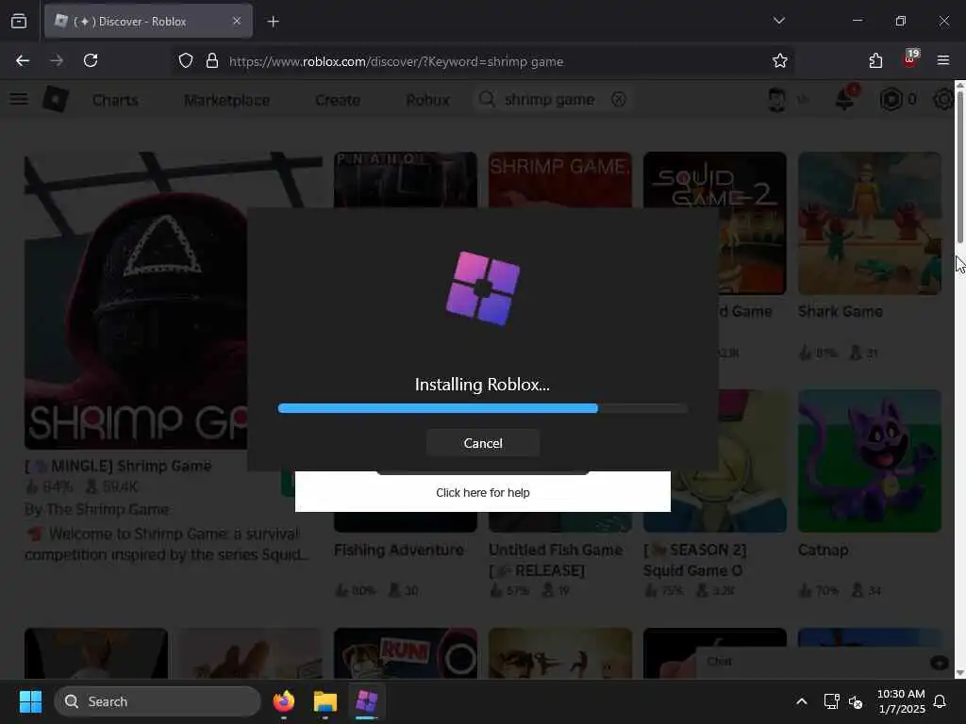Reload the current browser page
Screen dimensions: 966x724
(91, 60)
